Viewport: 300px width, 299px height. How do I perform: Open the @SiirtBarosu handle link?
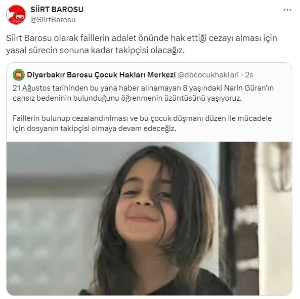coord(53,20)
